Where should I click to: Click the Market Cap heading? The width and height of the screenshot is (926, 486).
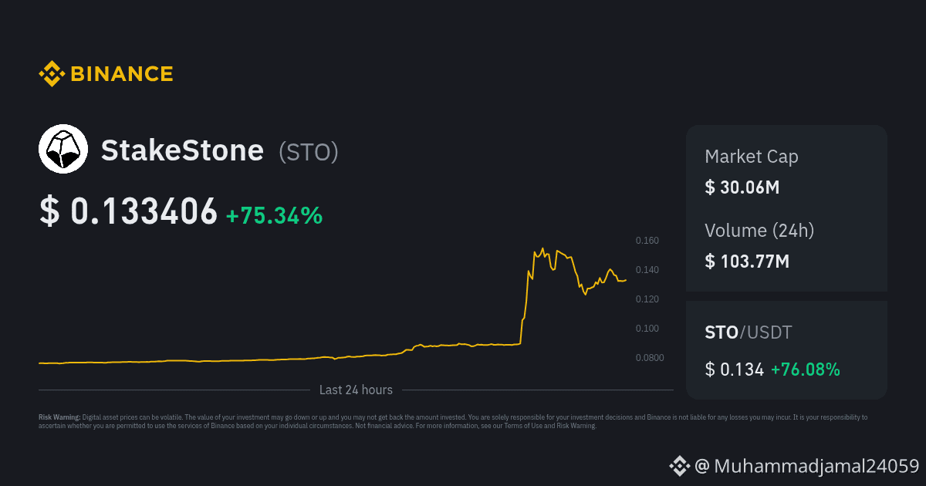tap(751, 157)
